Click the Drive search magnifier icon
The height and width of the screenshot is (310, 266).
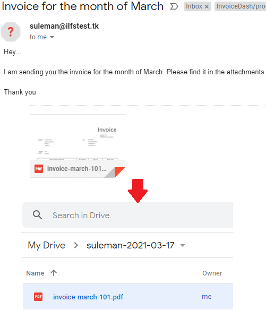[37, 215]
